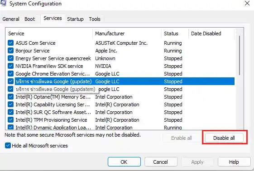Click the Apple Inc. manufacturer cell
Image resolution: width=254 pixels, height=171 pixels.
tap(106, 51)
